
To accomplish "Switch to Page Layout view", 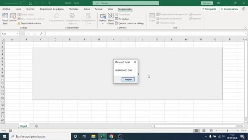I will pos(204,131).
